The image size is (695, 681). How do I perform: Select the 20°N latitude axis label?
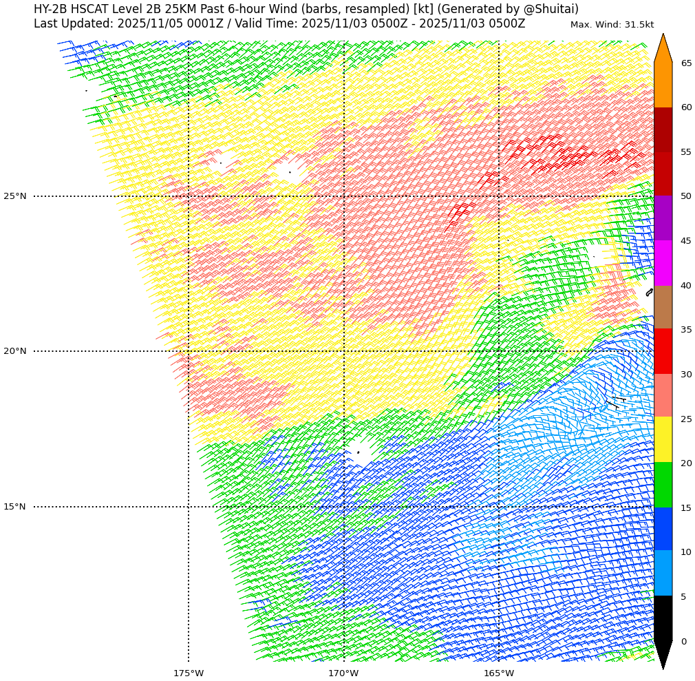click(x=15, y=351)
